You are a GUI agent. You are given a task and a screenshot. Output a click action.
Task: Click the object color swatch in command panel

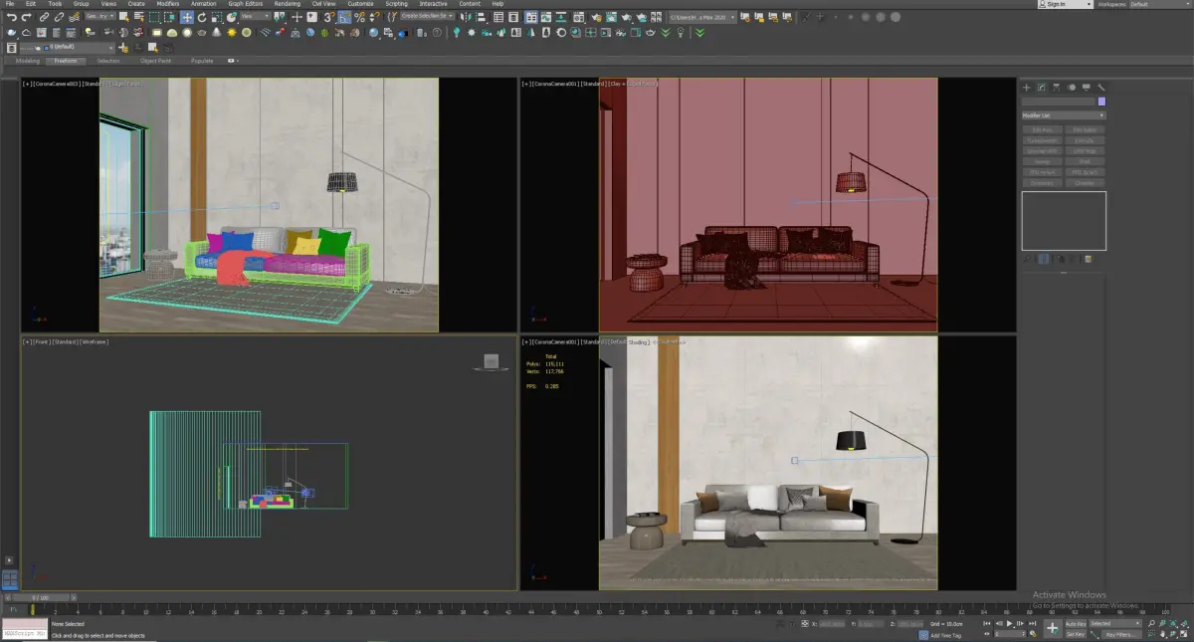[x=1101, y=102]
